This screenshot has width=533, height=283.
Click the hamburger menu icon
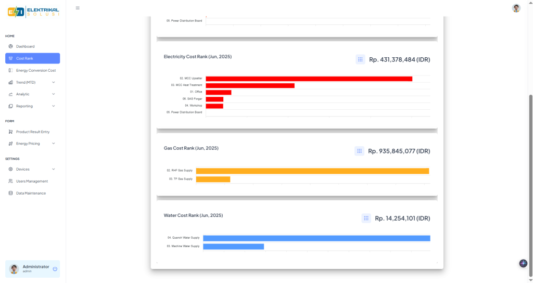(78, 8)
